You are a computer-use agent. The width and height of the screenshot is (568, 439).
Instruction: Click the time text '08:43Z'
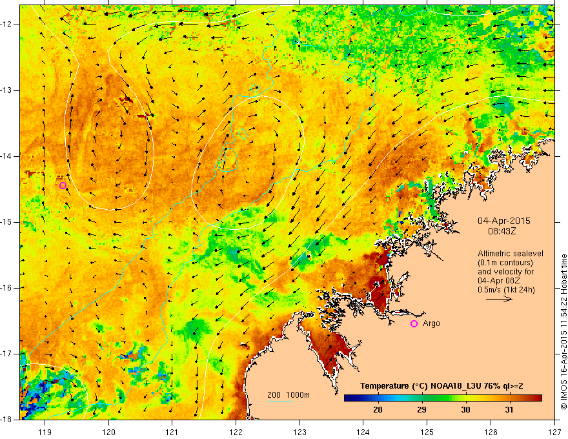502,231
